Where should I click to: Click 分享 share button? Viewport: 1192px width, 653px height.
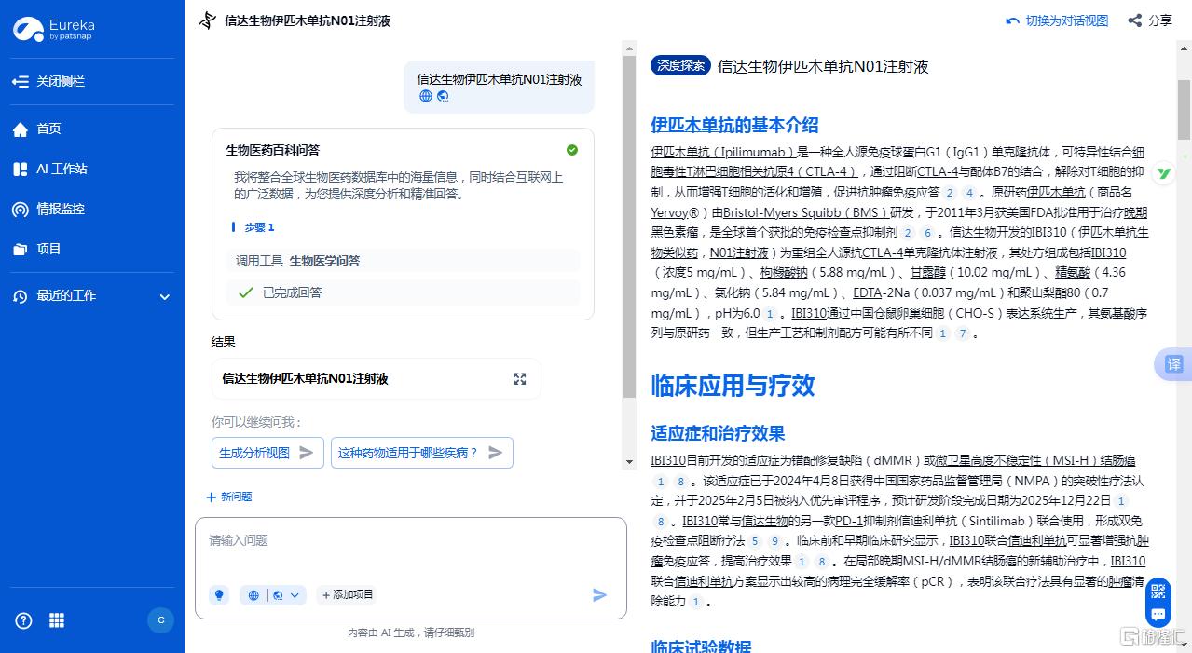1150,20
